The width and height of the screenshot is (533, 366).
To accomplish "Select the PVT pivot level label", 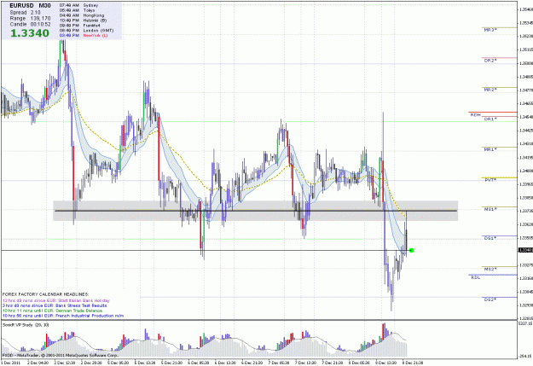I will coord(490,180).
